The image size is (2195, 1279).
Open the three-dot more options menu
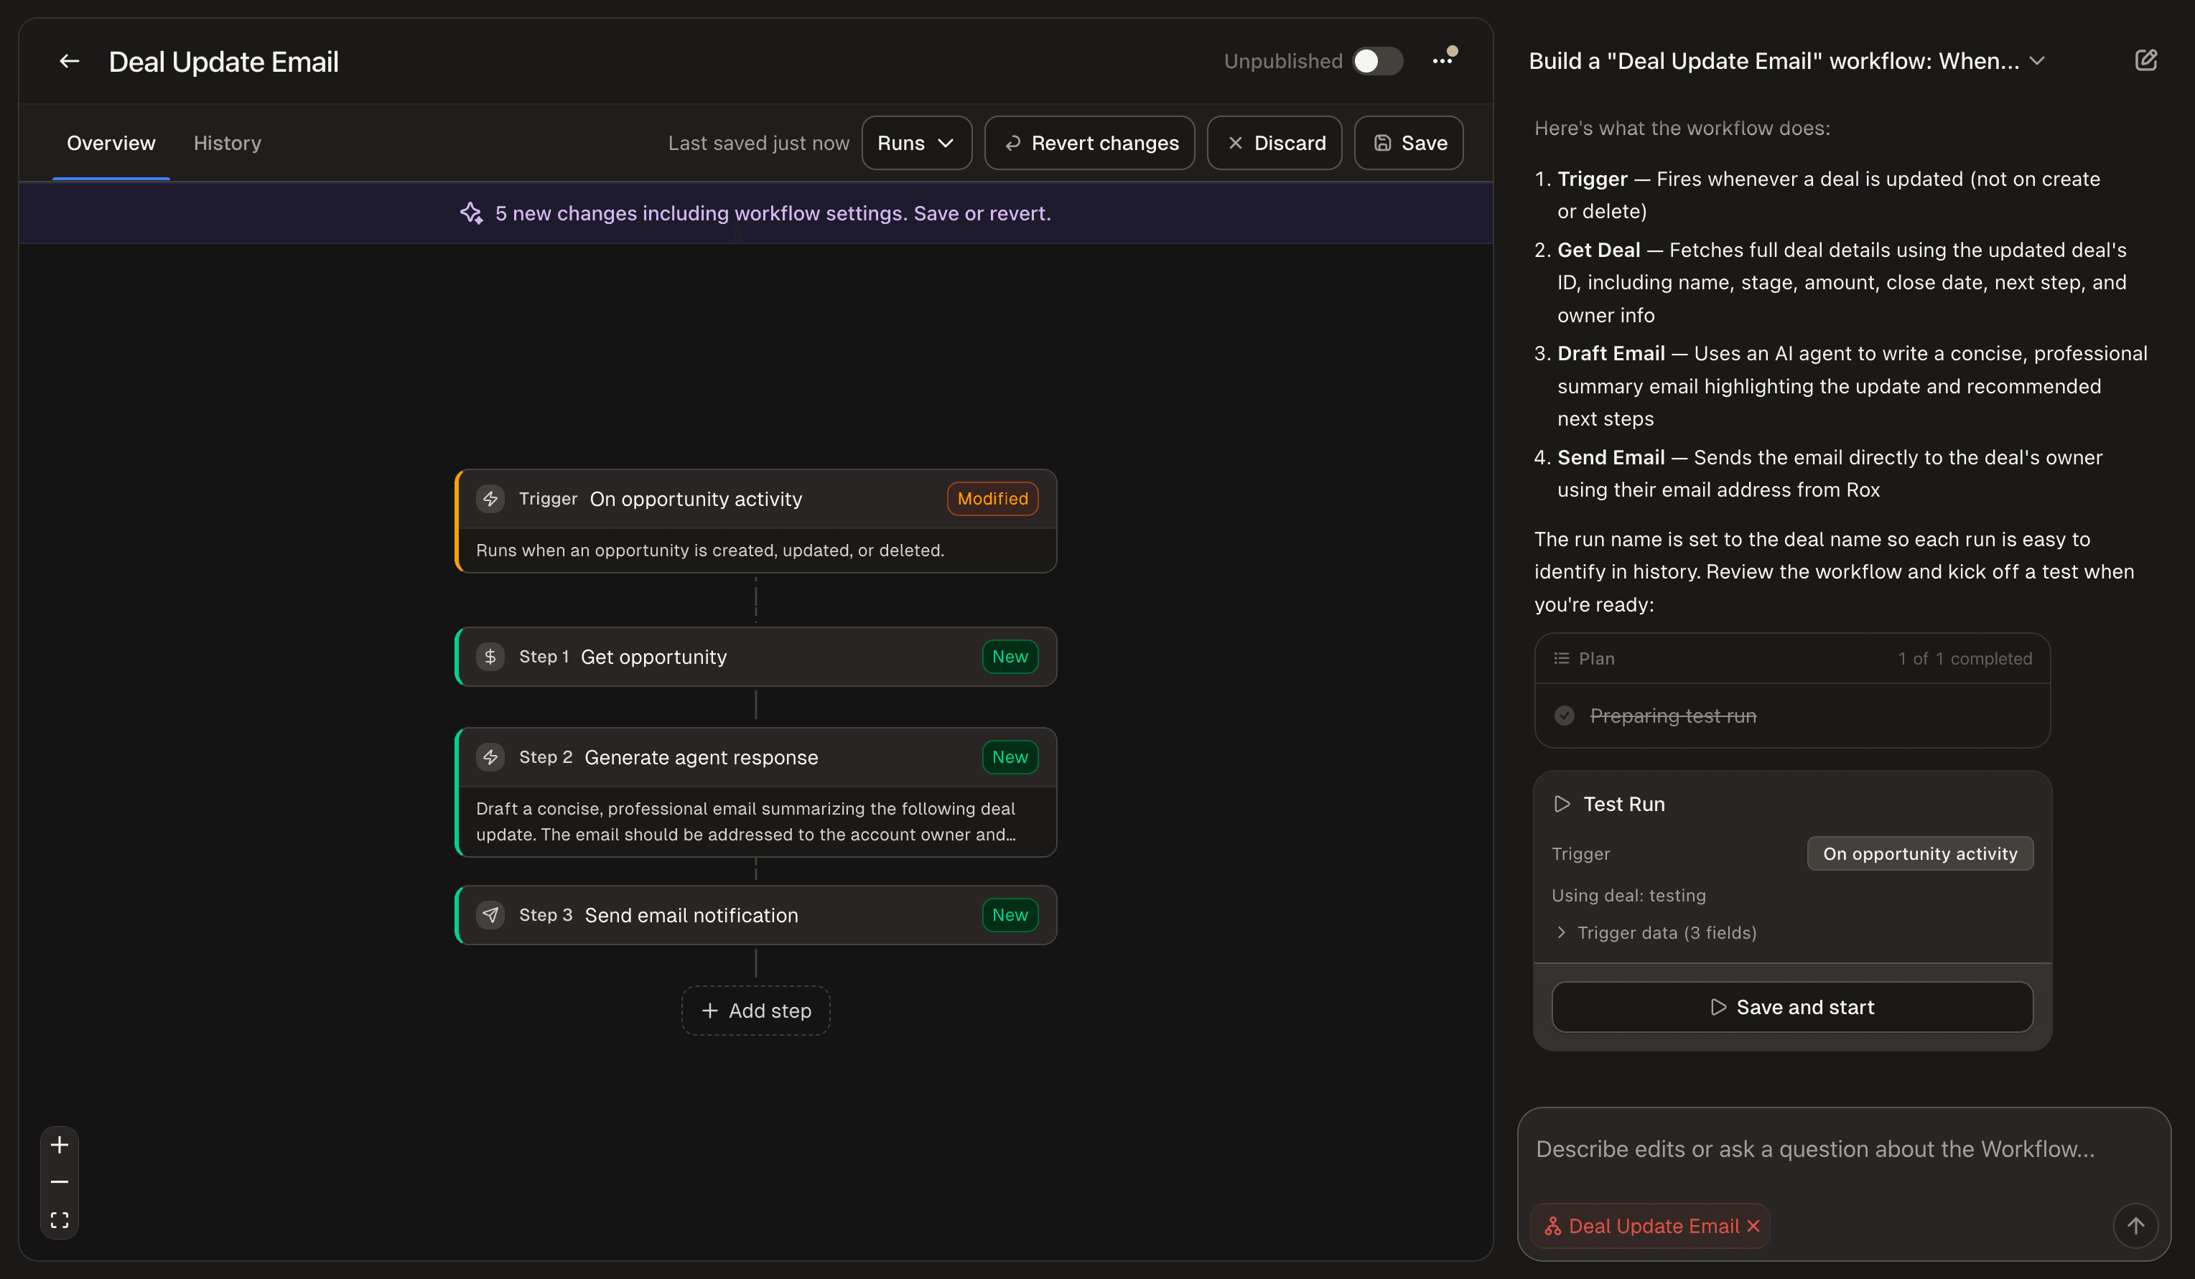(x=1442, y=61)
